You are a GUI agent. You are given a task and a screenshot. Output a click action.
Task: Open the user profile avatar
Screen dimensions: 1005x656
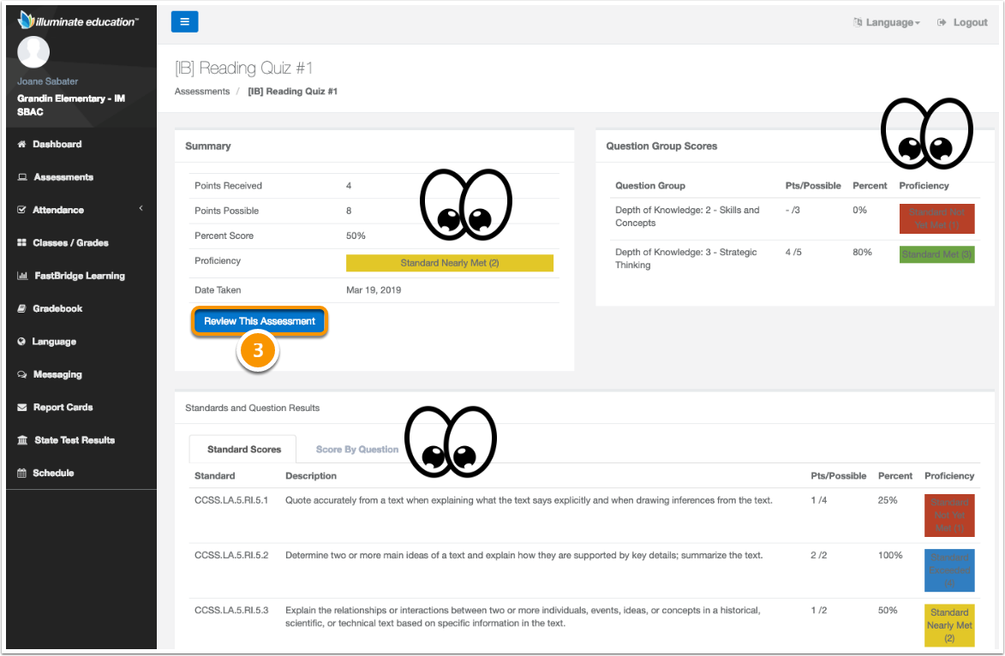(33, 52)
